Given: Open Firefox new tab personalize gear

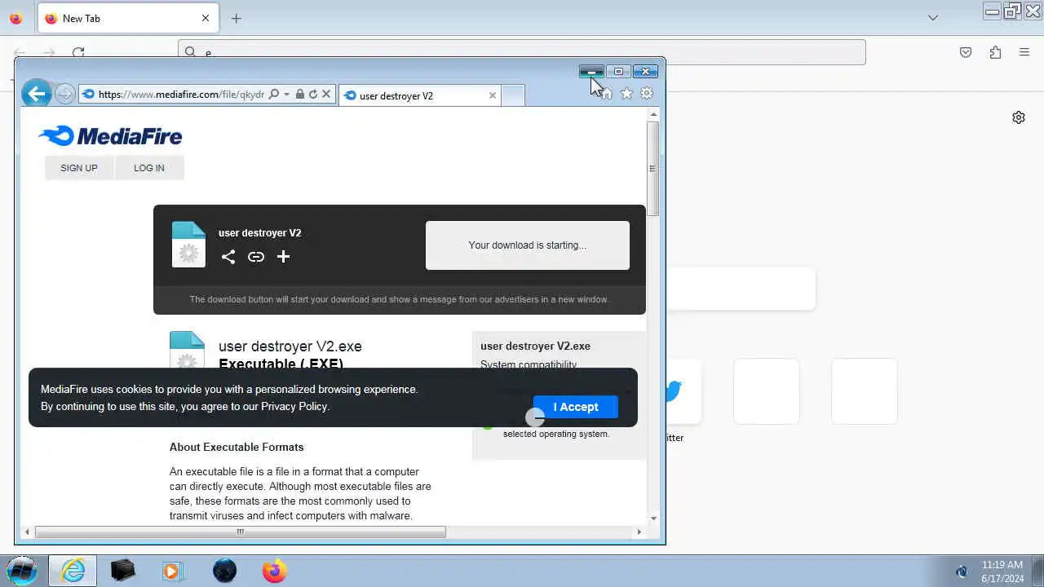Looking at the screenshot, I should pyautogui.click(x=1019, y=117).
